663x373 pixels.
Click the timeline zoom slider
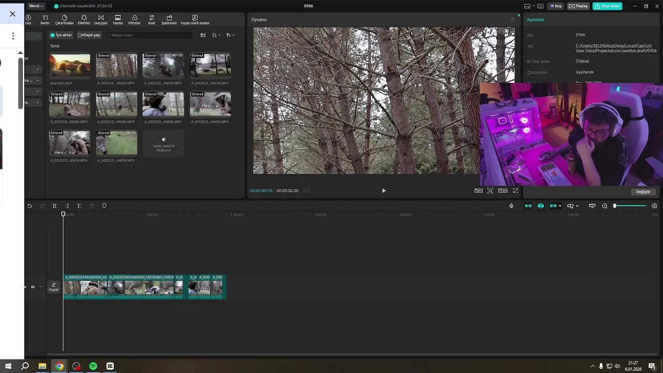pos(630,206)
